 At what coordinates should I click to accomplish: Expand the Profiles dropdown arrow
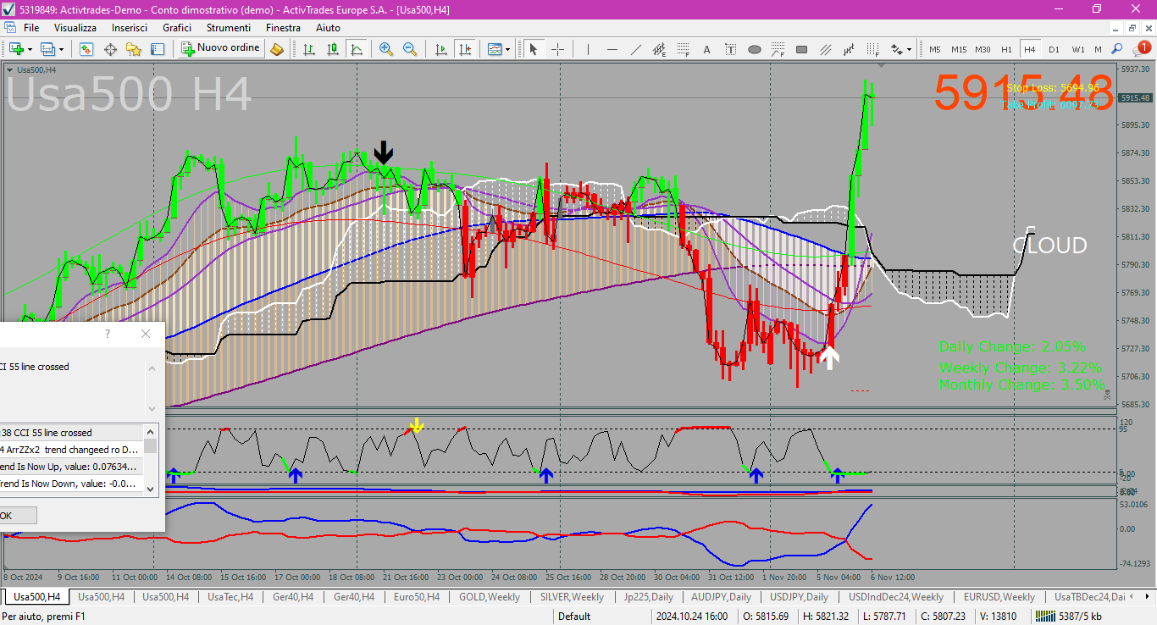point(60,49)
